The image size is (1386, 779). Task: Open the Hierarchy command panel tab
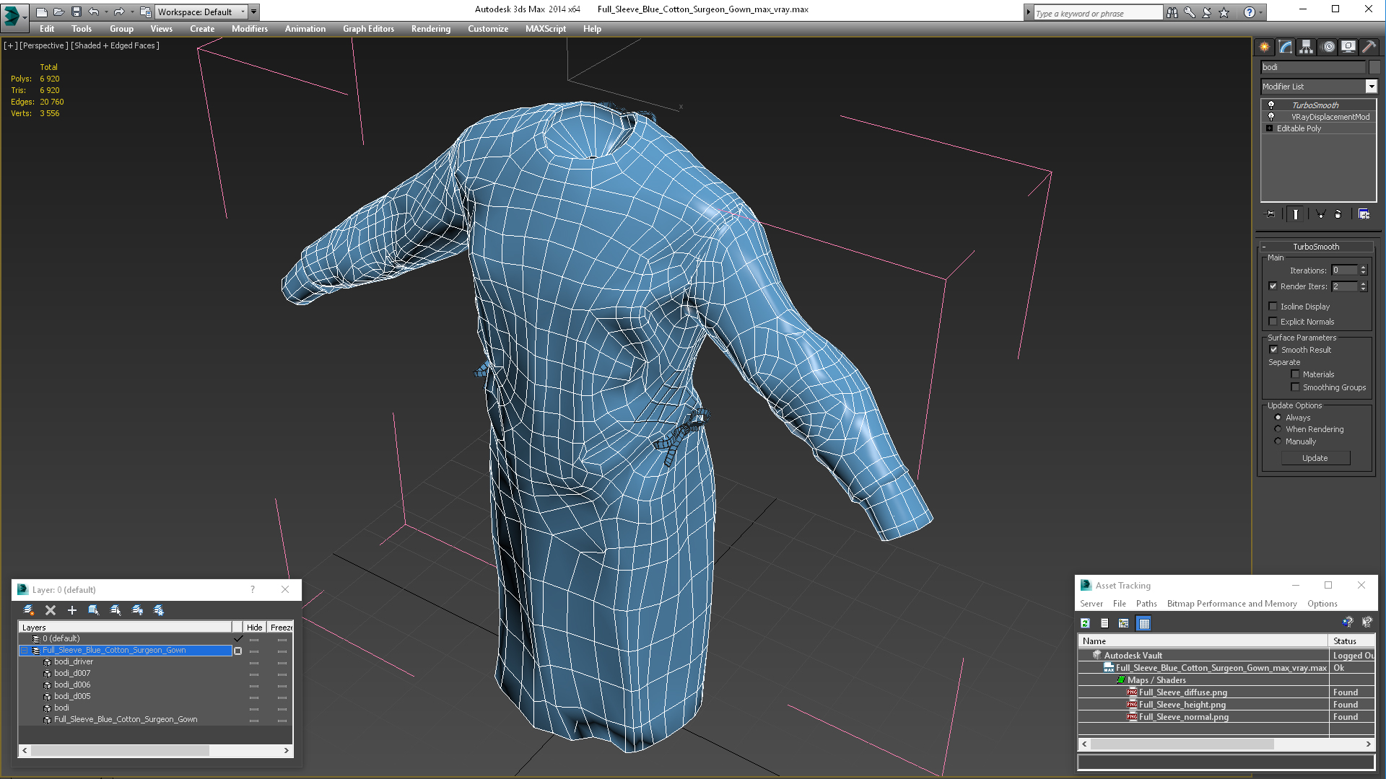click(1307, 47)
